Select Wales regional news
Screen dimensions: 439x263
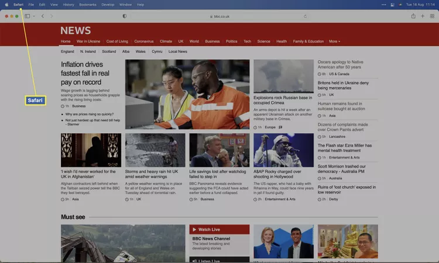pyautogui.click(x=140, y=51)
